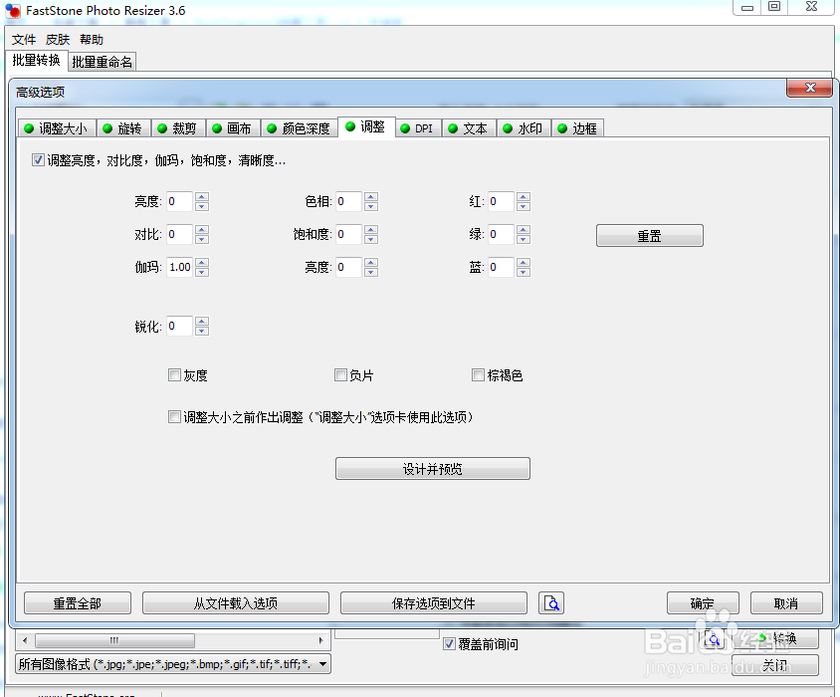Image resolution: width=840 pixels, height=697 pixels.
Task: Select the 批量转换 main tab
Action: (x=37, y=60)
